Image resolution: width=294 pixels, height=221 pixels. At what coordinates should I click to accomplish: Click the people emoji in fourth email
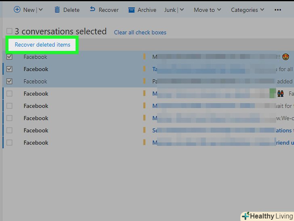281,93
